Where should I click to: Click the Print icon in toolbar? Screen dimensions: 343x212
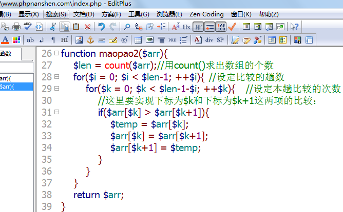point(16,27)
